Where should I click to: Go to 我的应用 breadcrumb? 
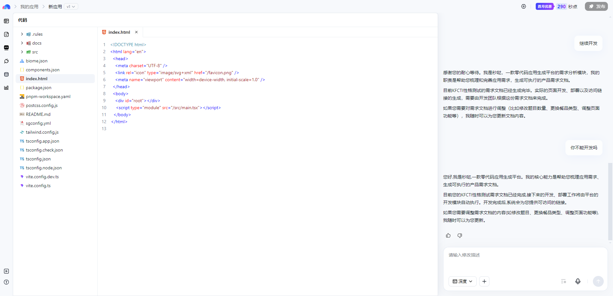tap(29, 7)
